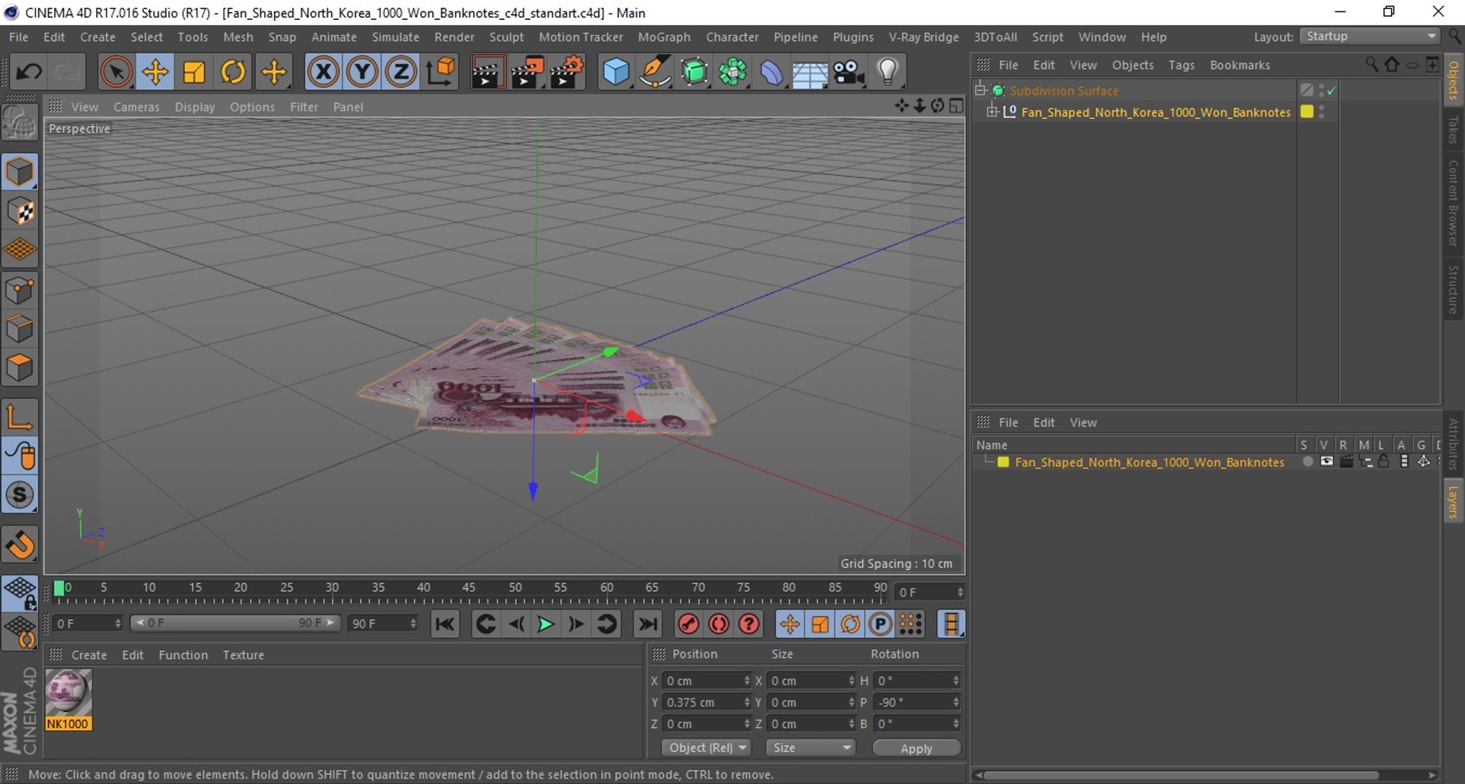The height and width of the screenshot is (784, 1465).
Task: Click Make Editable icon in left palette
Action: (20, 122)
